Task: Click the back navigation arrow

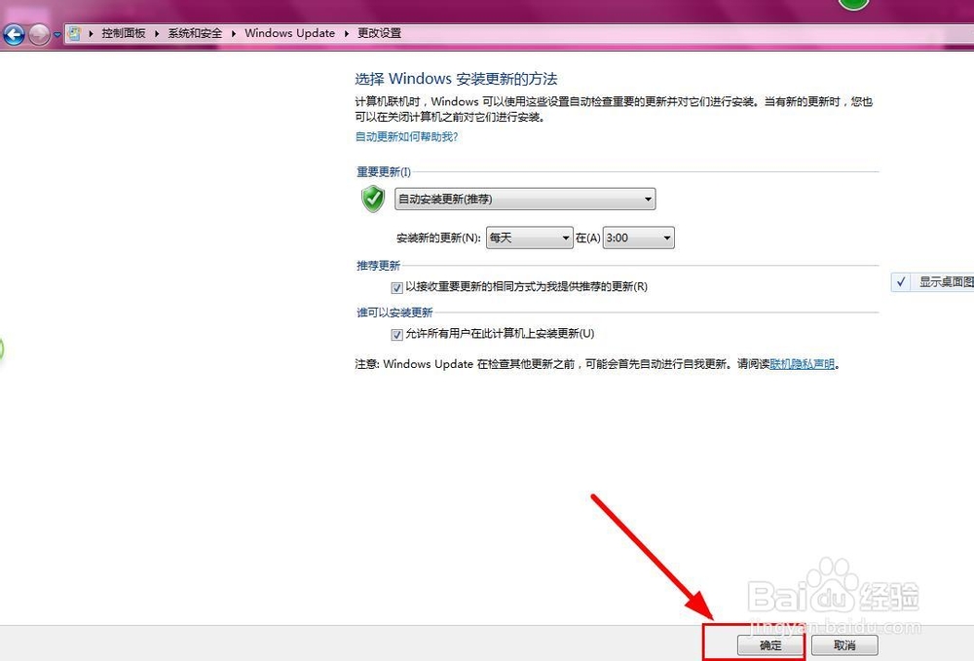Action: [13, 34]
